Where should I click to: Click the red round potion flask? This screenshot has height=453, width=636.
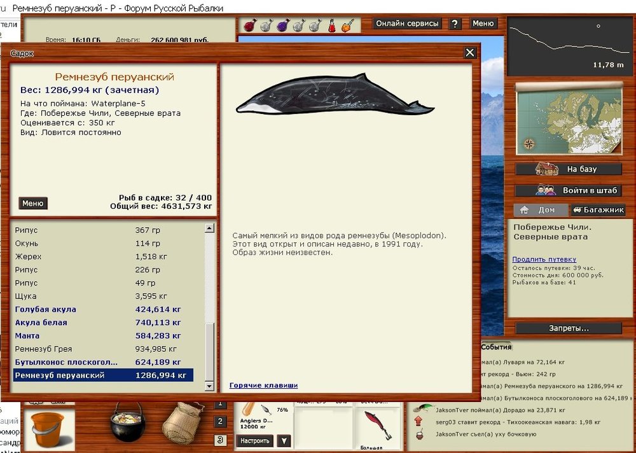coord(250,25)
